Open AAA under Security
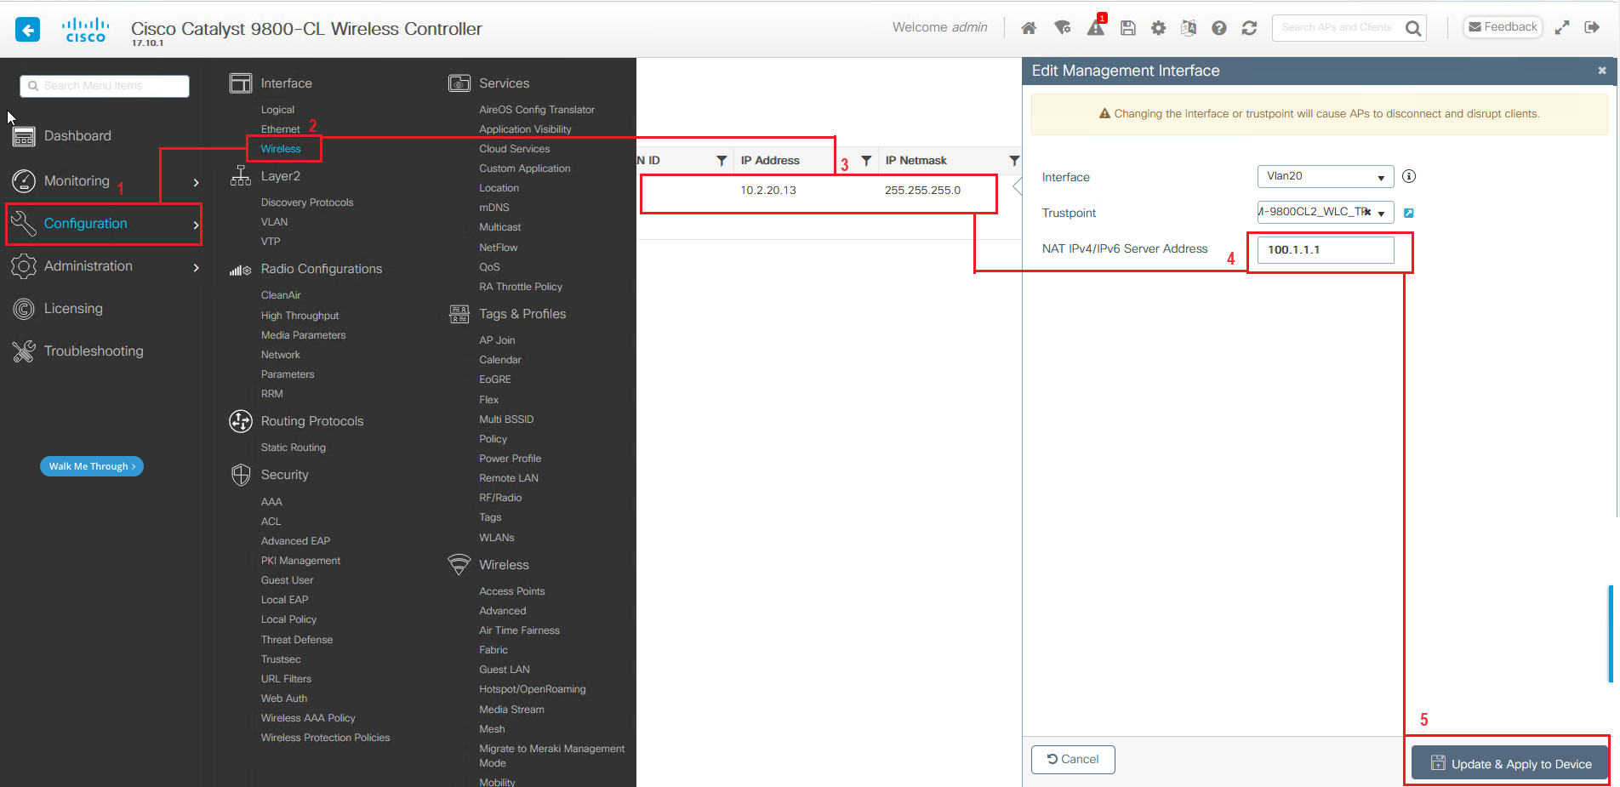 271,502
